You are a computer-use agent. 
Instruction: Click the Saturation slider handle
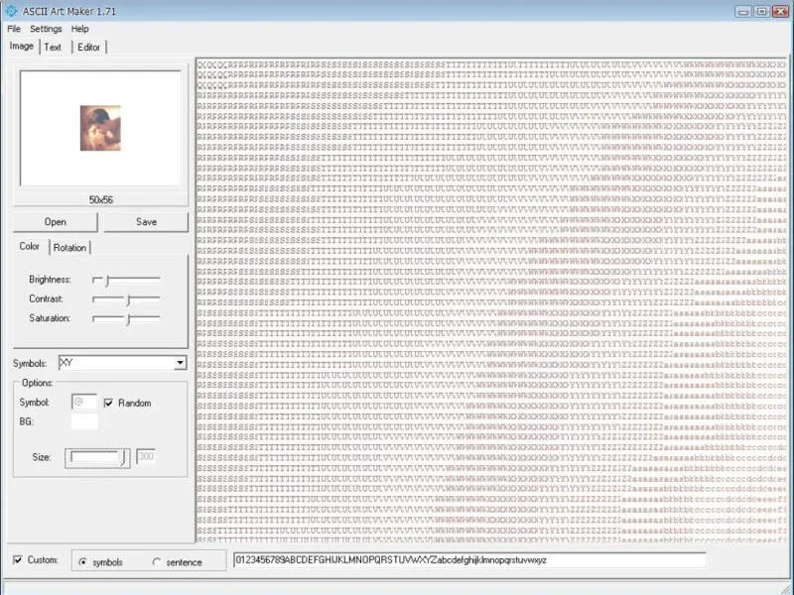point(129,319)
